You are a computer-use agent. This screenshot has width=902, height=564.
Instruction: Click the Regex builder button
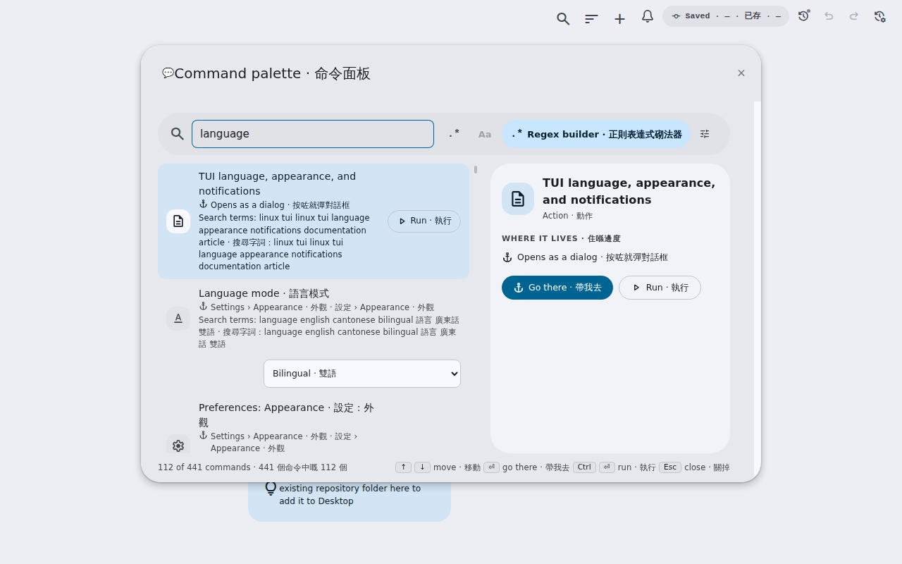(596, 134)
